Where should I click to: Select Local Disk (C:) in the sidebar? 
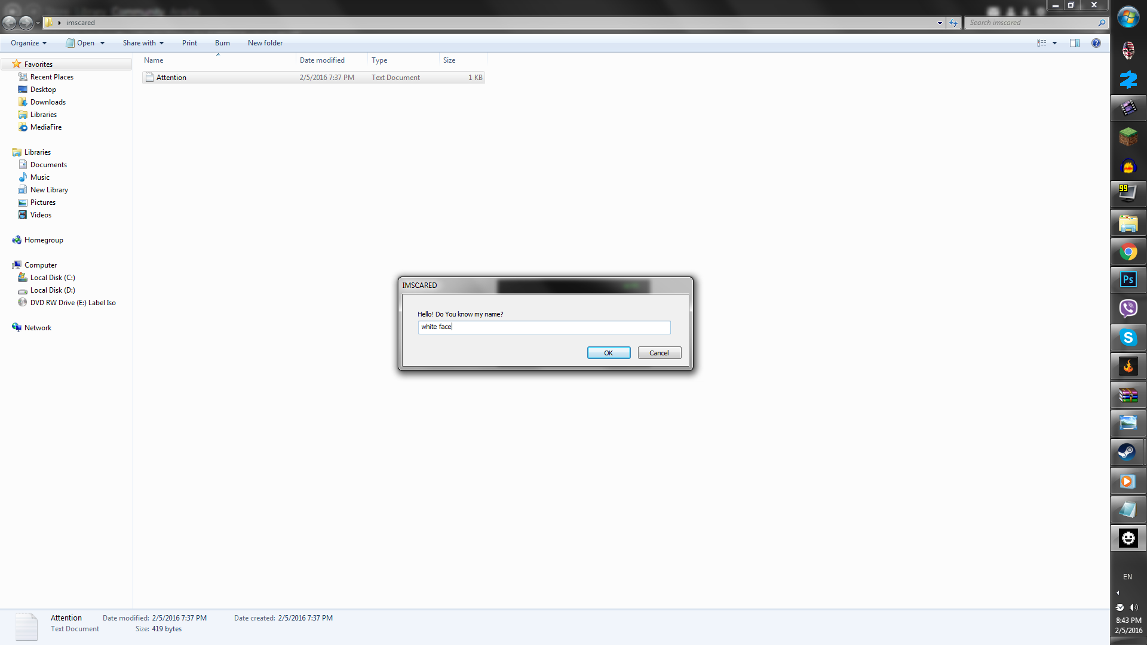point(53,278)
